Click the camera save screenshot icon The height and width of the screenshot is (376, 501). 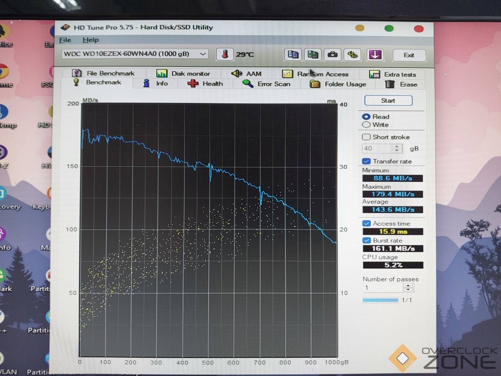pos(332,55)
